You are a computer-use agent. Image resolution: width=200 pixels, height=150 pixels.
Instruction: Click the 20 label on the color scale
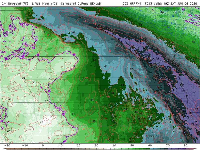[x=78, y=145]
